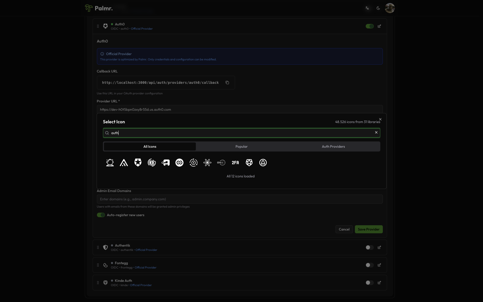Disable the Auth0 provider switch
Screen dimensions: 483x302
point(370,26)
